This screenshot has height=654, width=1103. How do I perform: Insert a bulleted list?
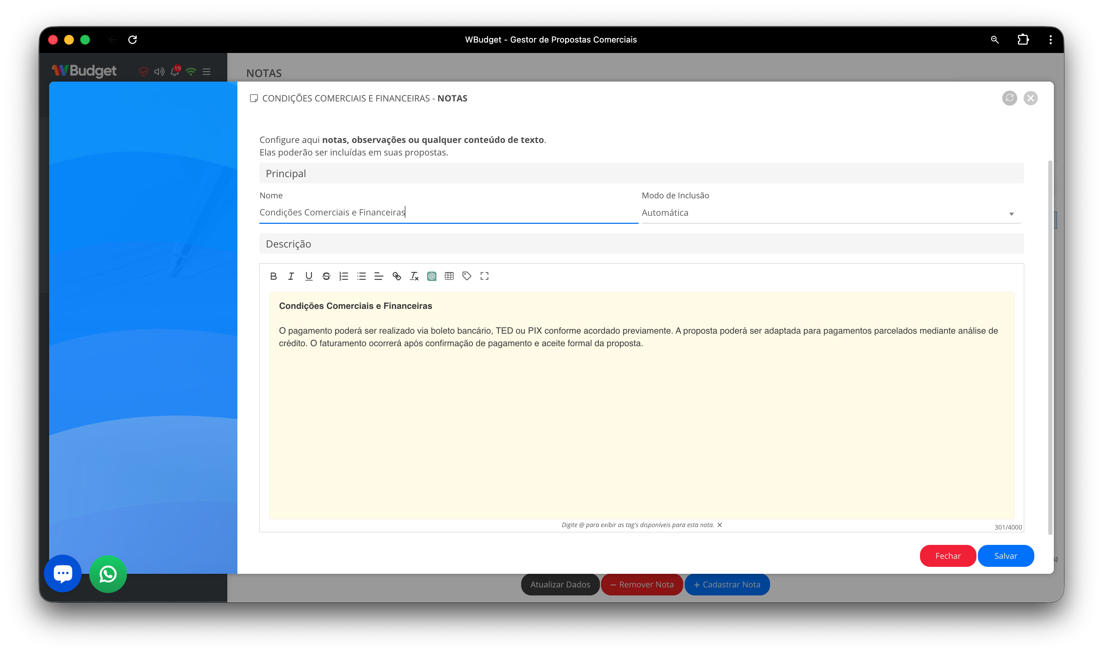coord(362,276)
